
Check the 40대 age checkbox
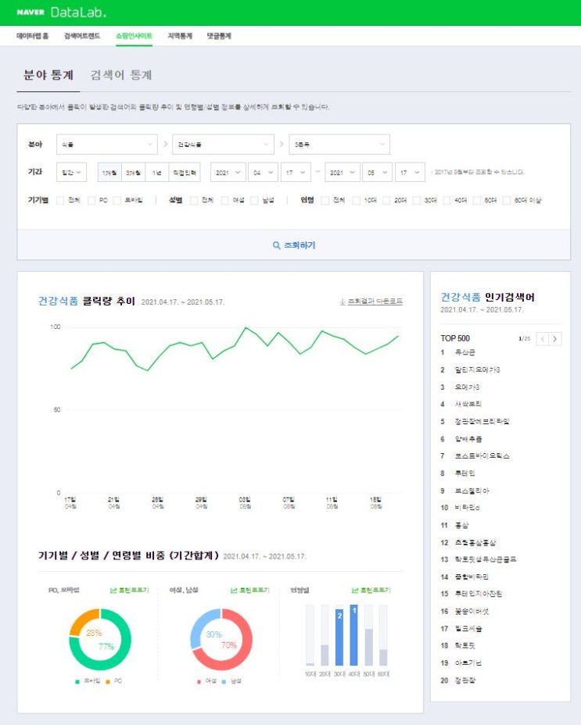447,200
